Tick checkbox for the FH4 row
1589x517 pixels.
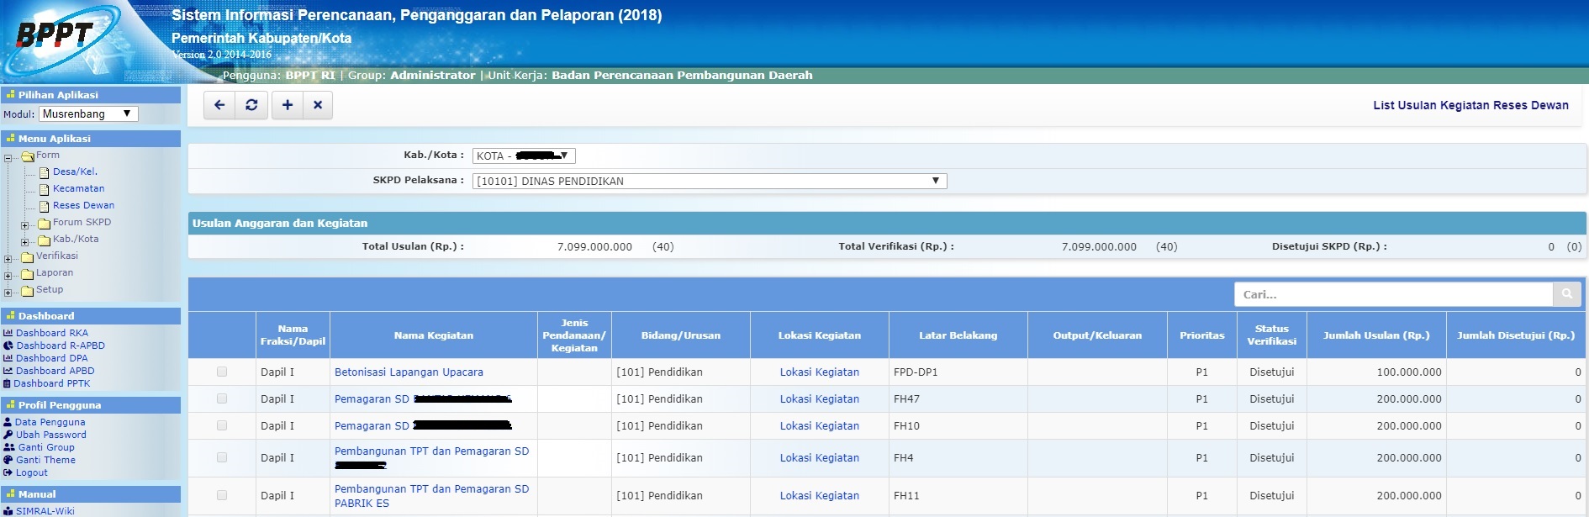[x=222, y=457]
